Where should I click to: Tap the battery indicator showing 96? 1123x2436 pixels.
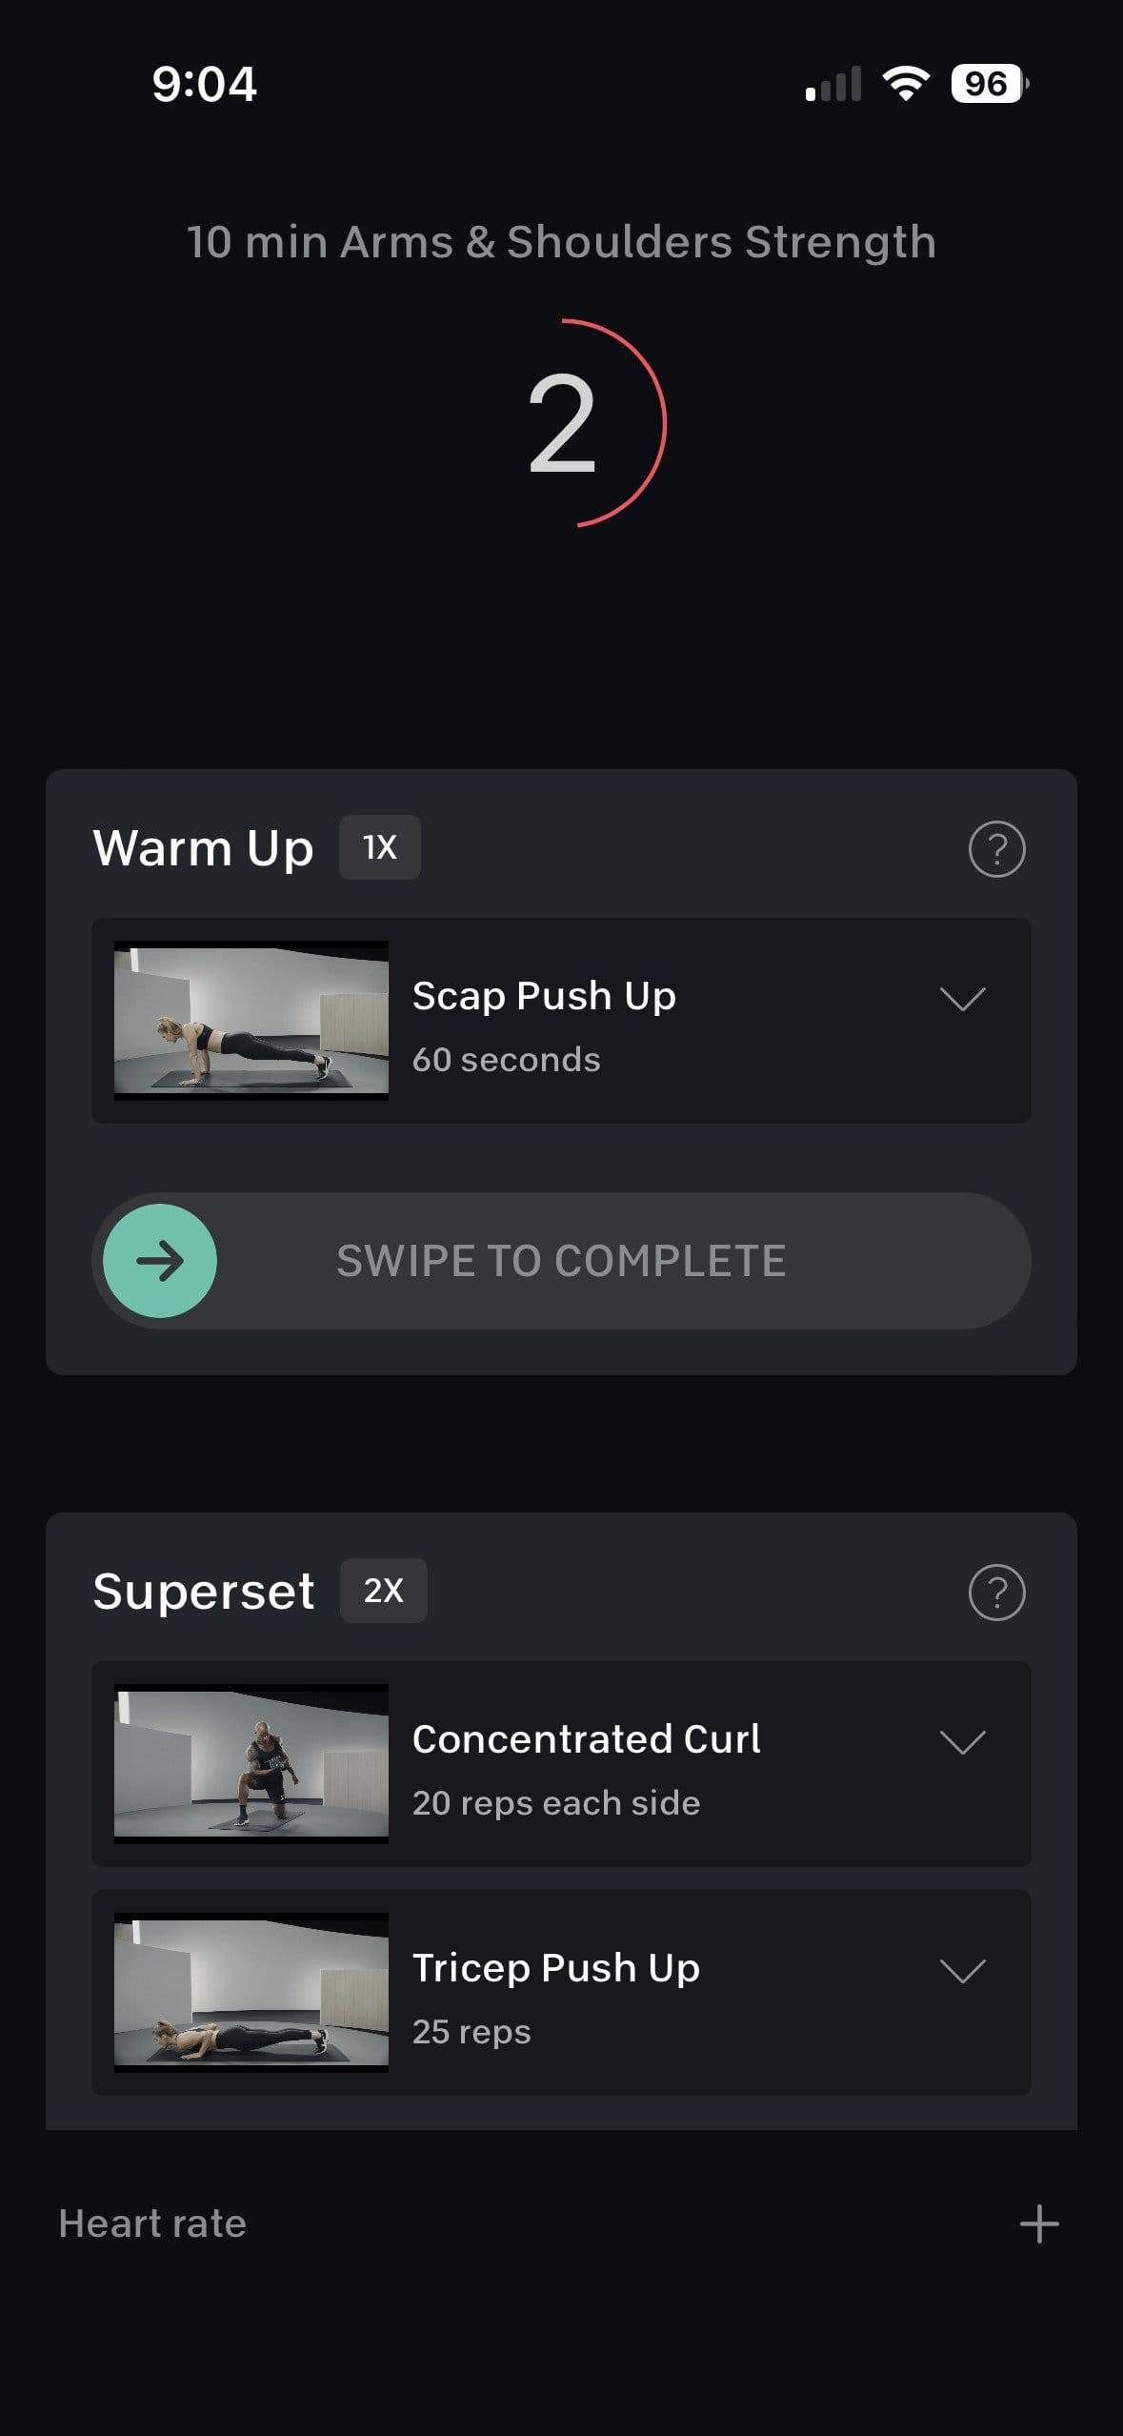pyautogui.click(x=989, y=84)
